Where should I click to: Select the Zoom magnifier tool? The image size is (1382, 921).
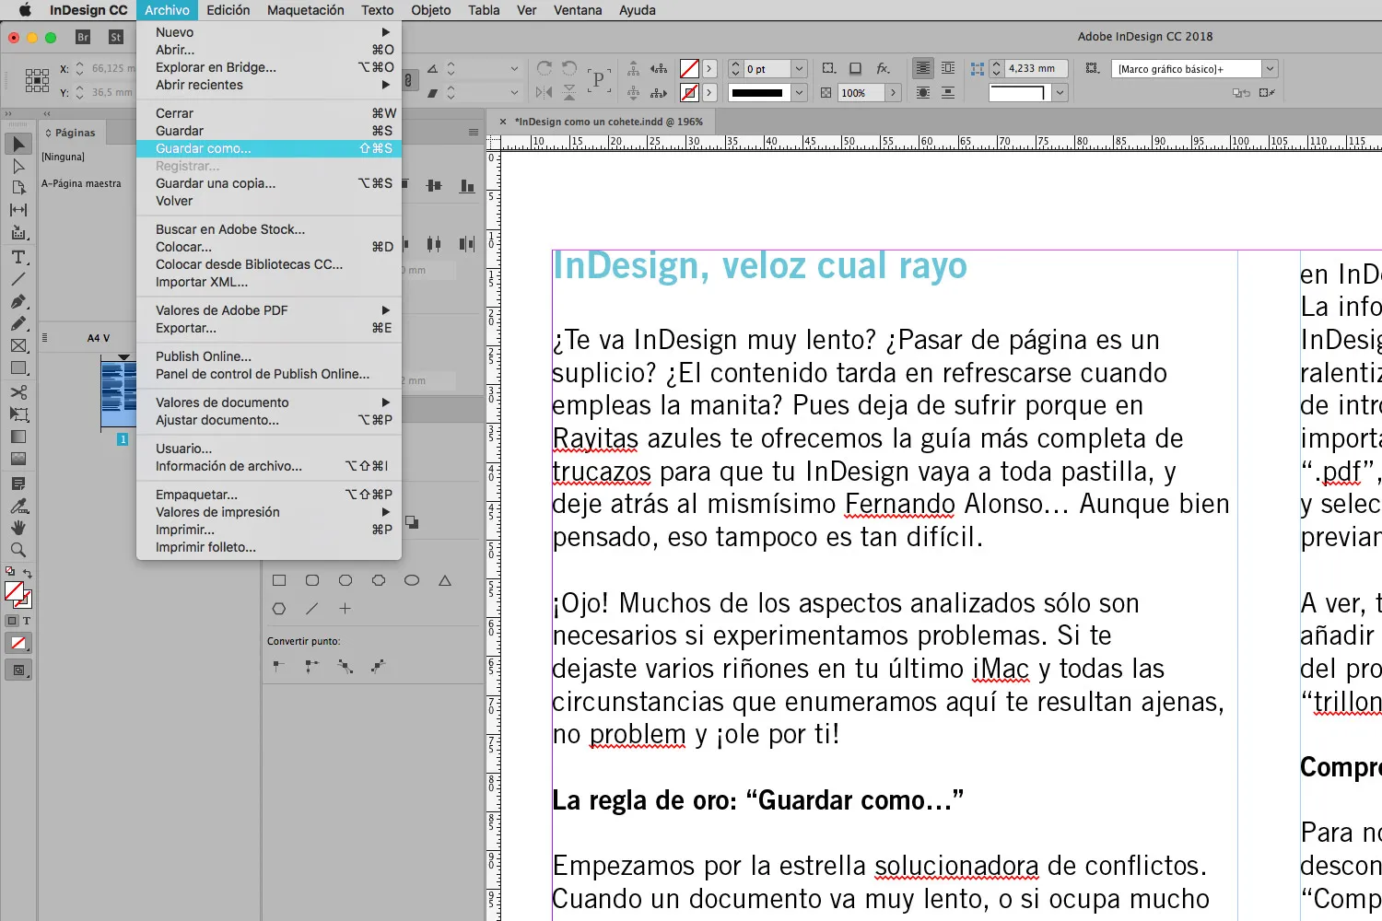click(18, 550)
